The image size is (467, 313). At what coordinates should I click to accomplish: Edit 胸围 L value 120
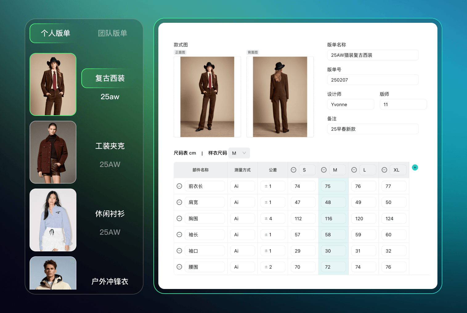pyautogui.click(x=363, y=218)
